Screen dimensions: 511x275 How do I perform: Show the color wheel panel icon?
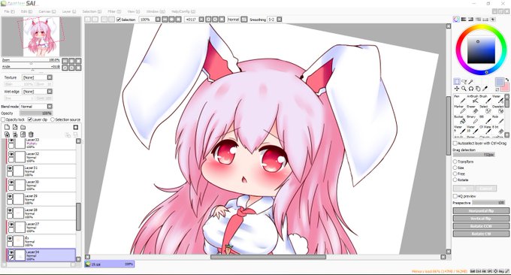coord(456,20)
